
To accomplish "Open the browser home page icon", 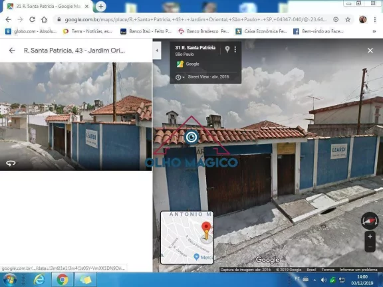I will click(x=44, y=19).
